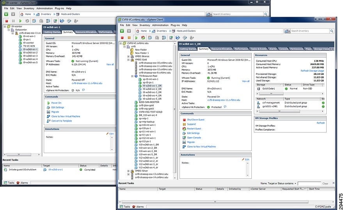Select t9-w2k8-src-3 in the t9-vcenter tree
Image resolution: width=343 pixels, height=210 pixels.
30,56
